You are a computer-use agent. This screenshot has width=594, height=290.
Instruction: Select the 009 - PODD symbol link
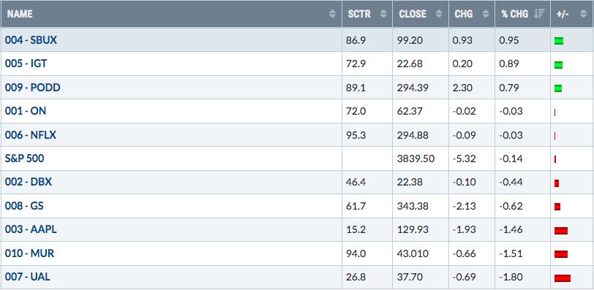tap(33, 88)
